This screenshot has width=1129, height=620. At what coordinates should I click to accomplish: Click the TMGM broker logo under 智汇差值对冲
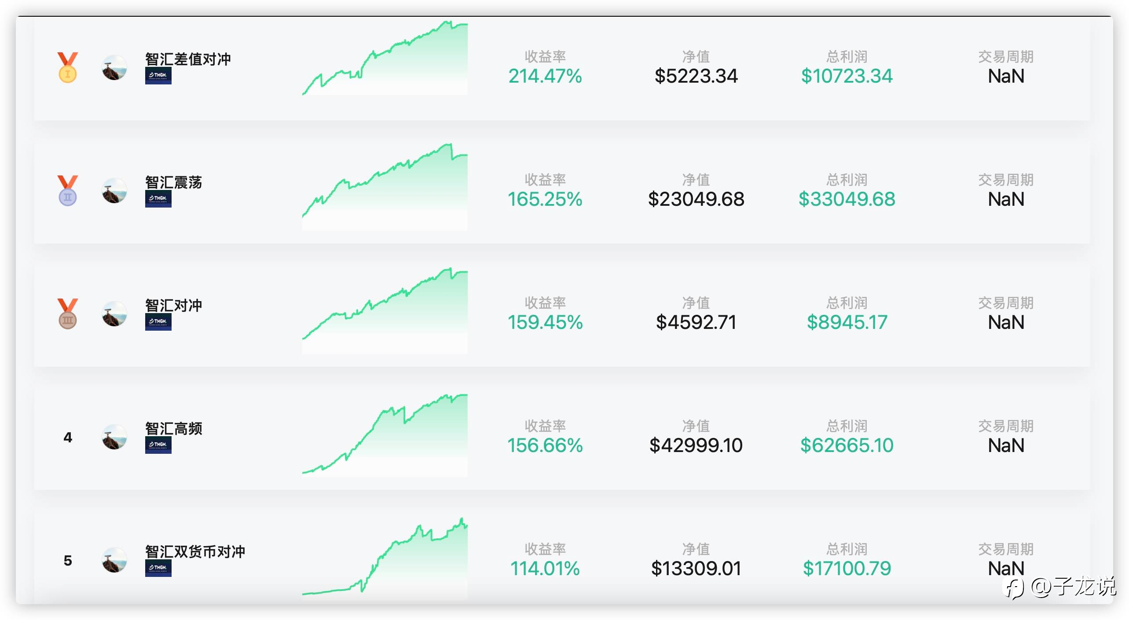click(158, 76)
